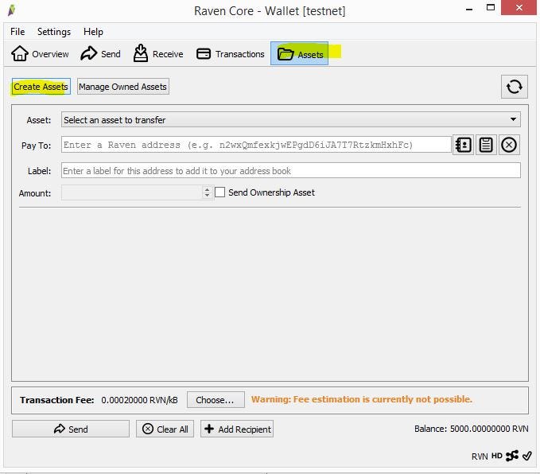This screenshot has height=474, width=540.
Task: Close the Raven Core window
Action: tap(519, 8)
